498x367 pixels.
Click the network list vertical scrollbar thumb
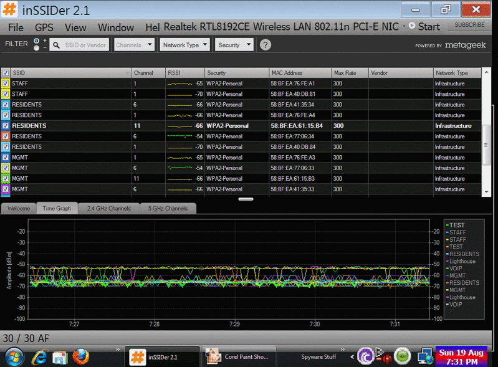pos(486,145)
